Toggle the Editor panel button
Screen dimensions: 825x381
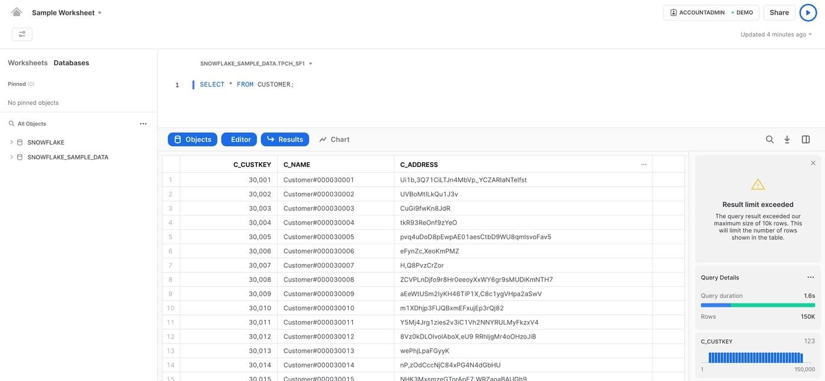239,139
